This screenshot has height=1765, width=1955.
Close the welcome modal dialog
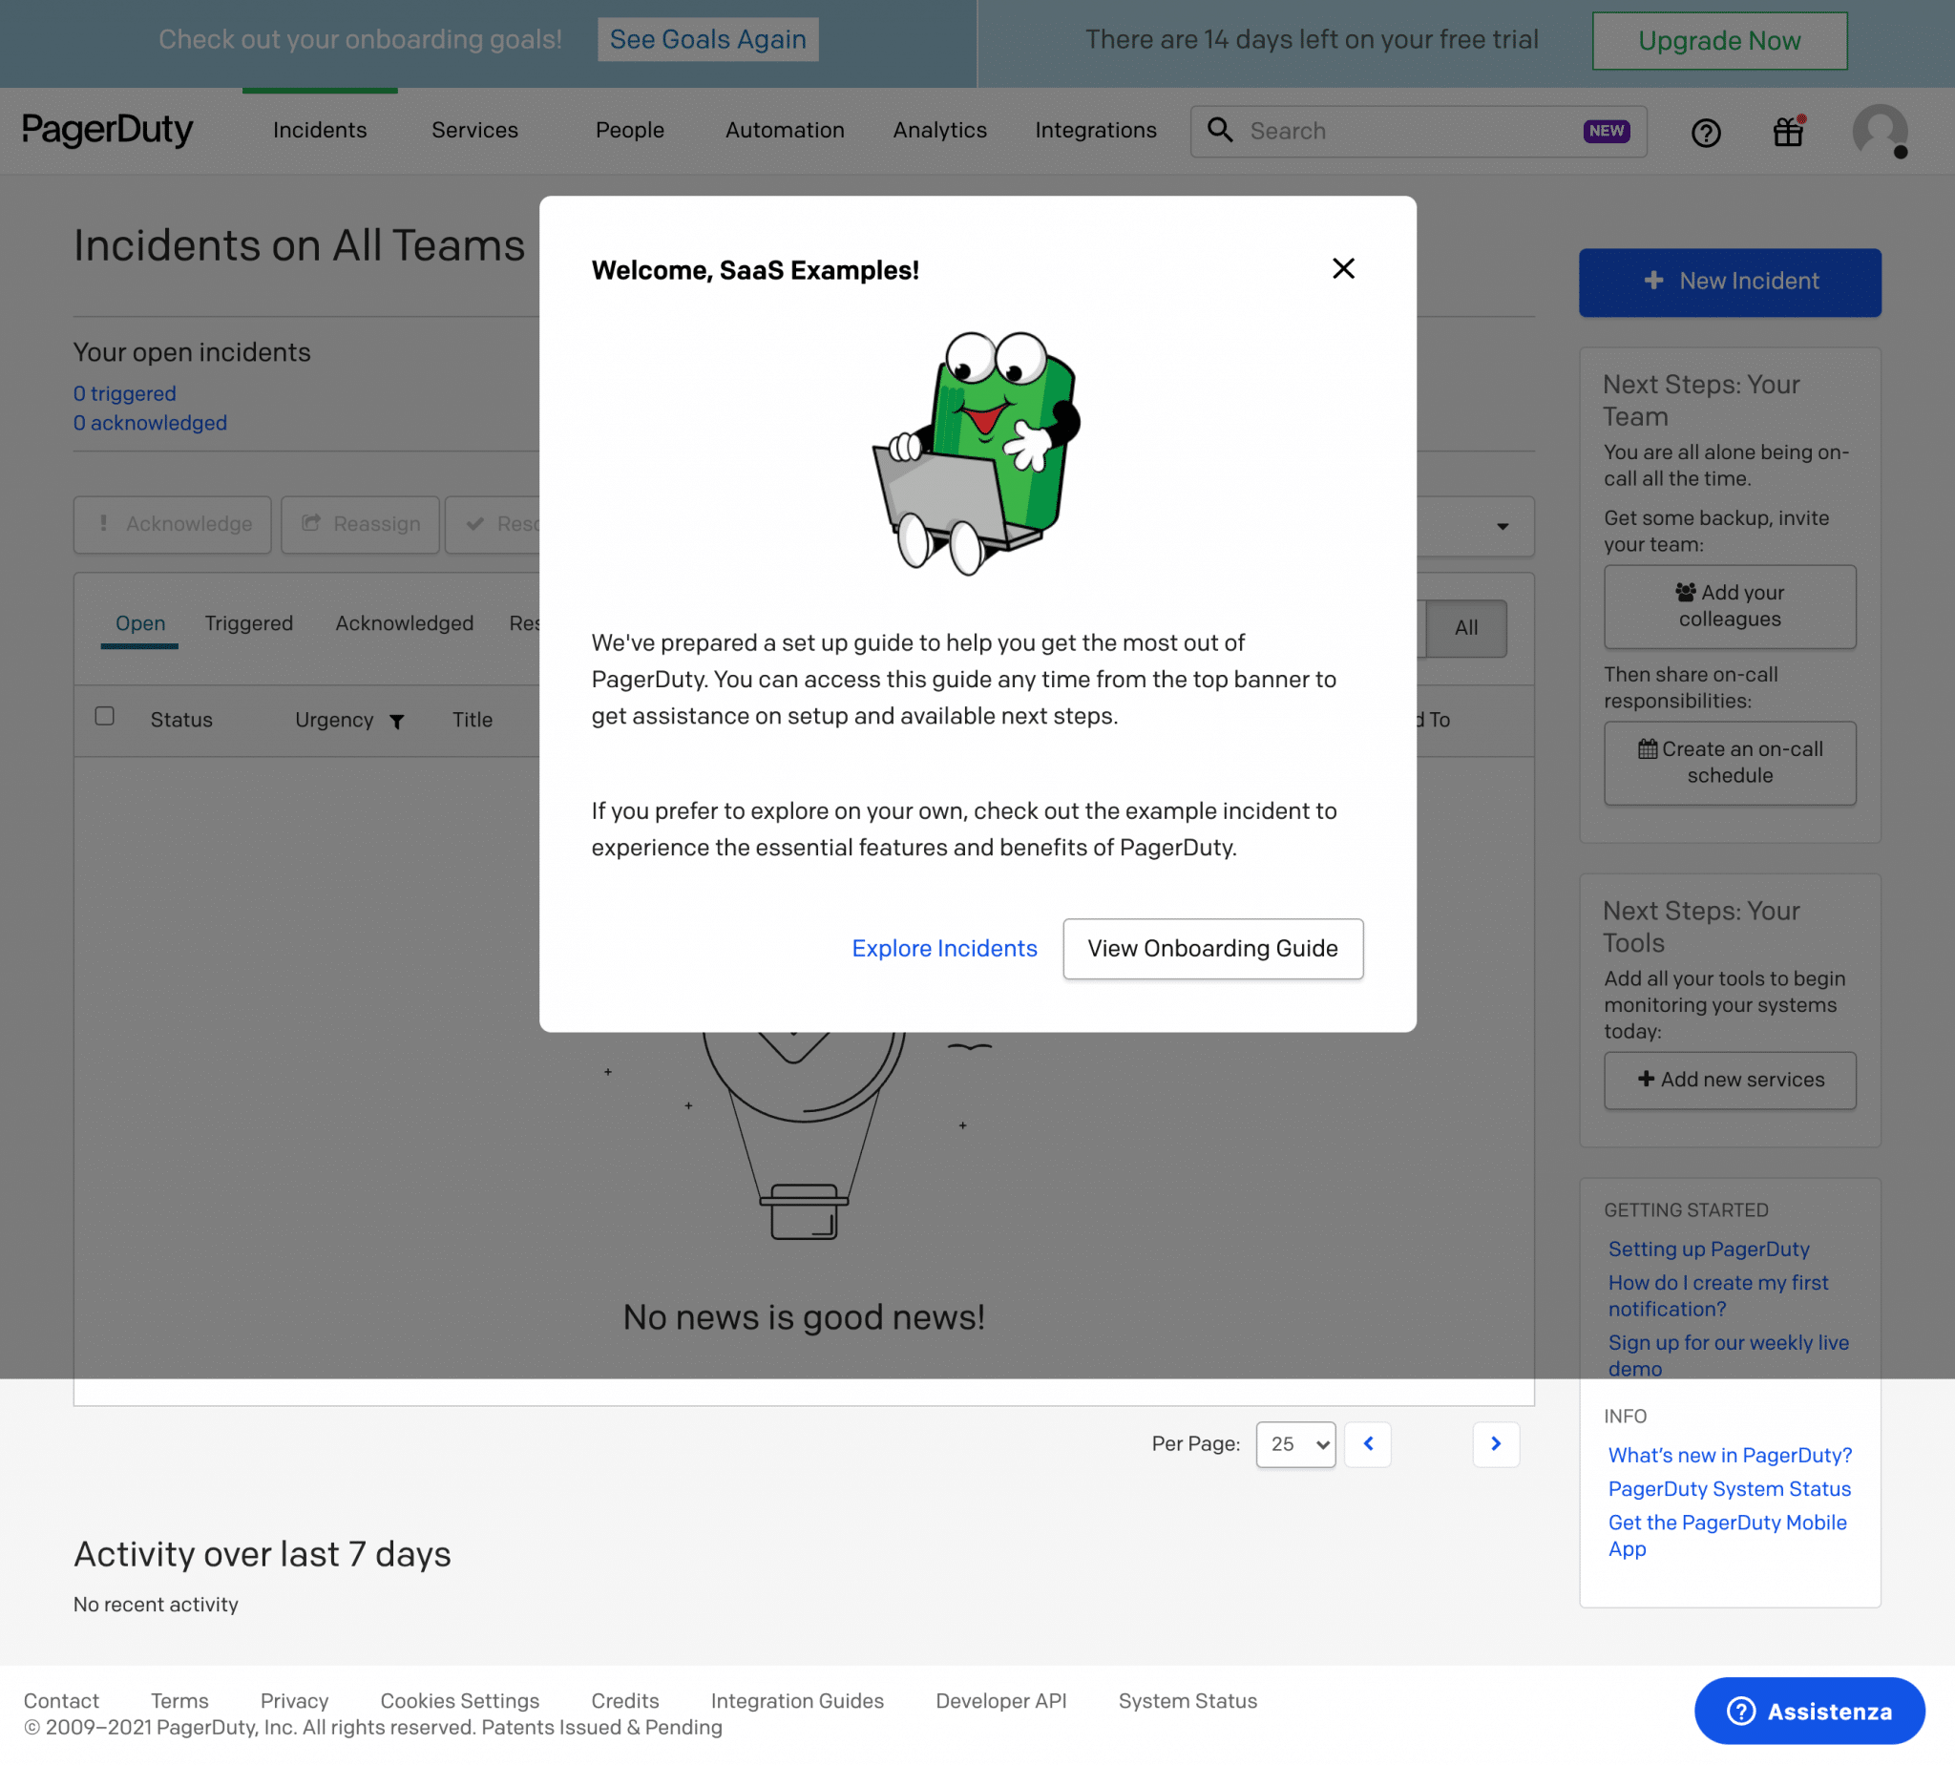[1342, 269]
